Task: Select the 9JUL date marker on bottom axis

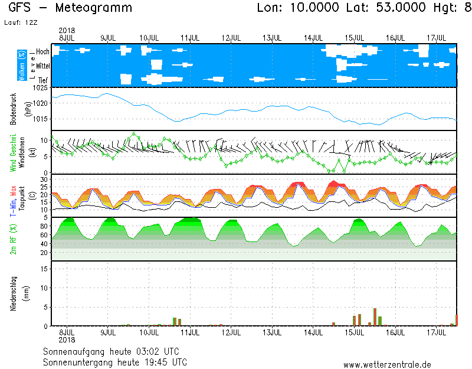Action: click(x=107, y=332)
